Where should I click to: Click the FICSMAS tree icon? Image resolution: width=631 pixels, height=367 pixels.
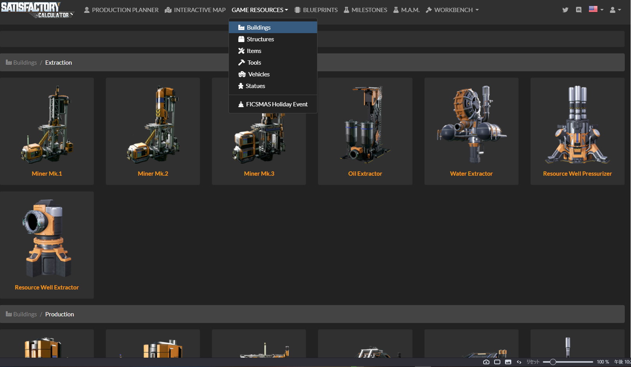(x=241, y=104)
